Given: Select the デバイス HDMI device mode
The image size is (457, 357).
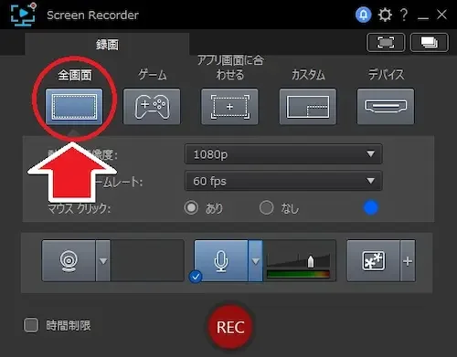Looking at the screenshot, I should tap(386, 107).
